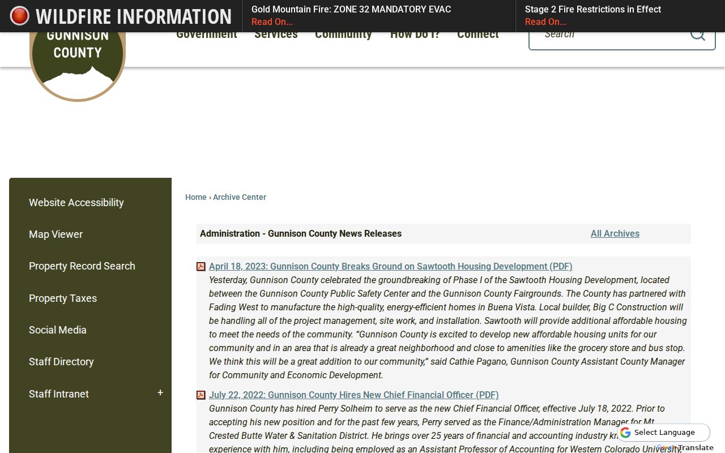Image resolution: width=725 pixels, height=453 pixels.
Task: Open Website Accessibility sidebar link
Action: tap(76, 203)
